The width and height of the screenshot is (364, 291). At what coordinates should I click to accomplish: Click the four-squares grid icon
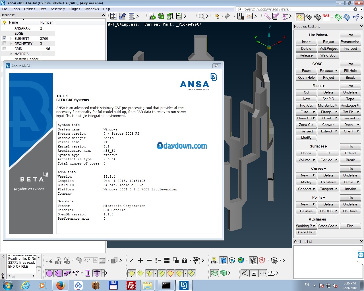pyautogui.click(x=167, y=260)
